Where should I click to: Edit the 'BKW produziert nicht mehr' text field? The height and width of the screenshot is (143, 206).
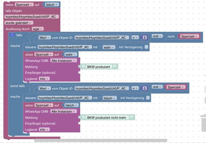click(x=107, y=117)
